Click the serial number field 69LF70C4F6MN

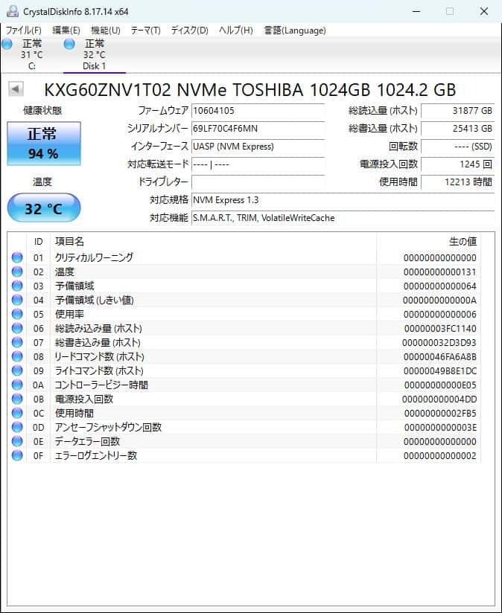coord(258,129)
